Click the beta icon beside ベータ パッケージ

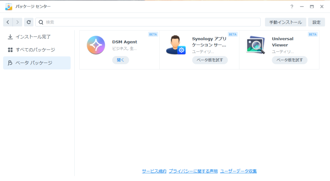10,63
